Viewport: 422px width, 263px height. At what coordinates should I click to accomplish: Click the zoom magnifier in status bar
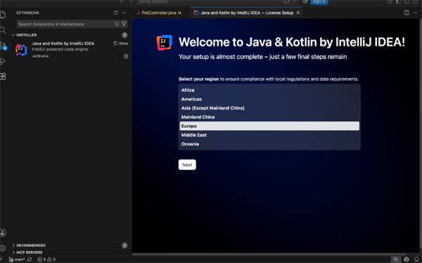point(395,259)
